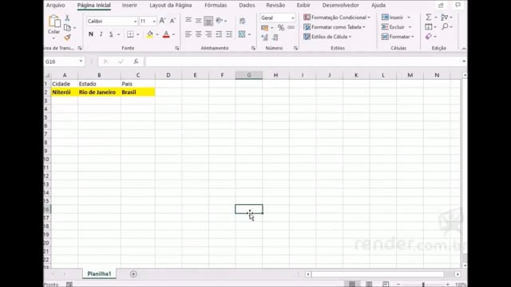Click the Formatar cells button
The width and height of the screenshot is (511, 287).
398,37
